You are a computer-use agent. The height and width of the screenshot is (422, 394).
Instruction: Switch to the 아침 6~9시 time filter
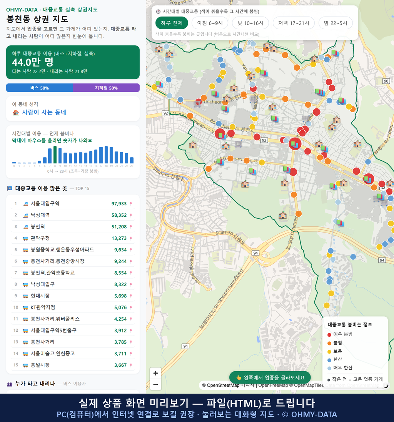coord(210,23)
